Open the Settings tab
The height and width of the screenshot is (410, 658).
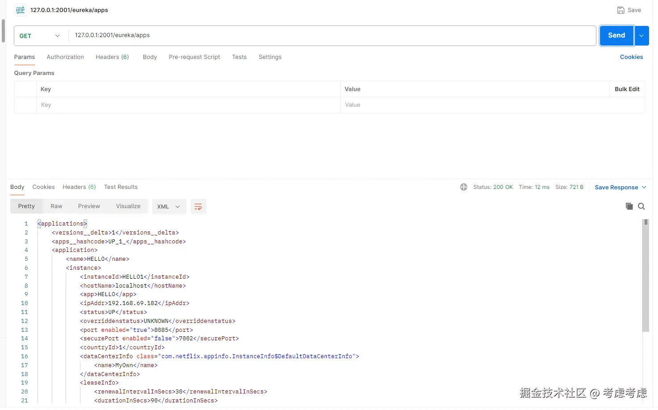[270, 57]
